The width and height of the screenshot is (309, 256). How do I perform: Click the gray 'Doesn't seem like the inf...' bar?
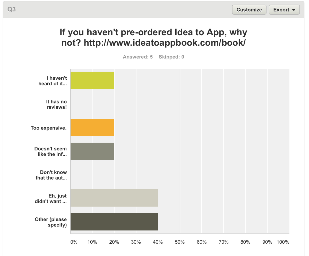92,151
